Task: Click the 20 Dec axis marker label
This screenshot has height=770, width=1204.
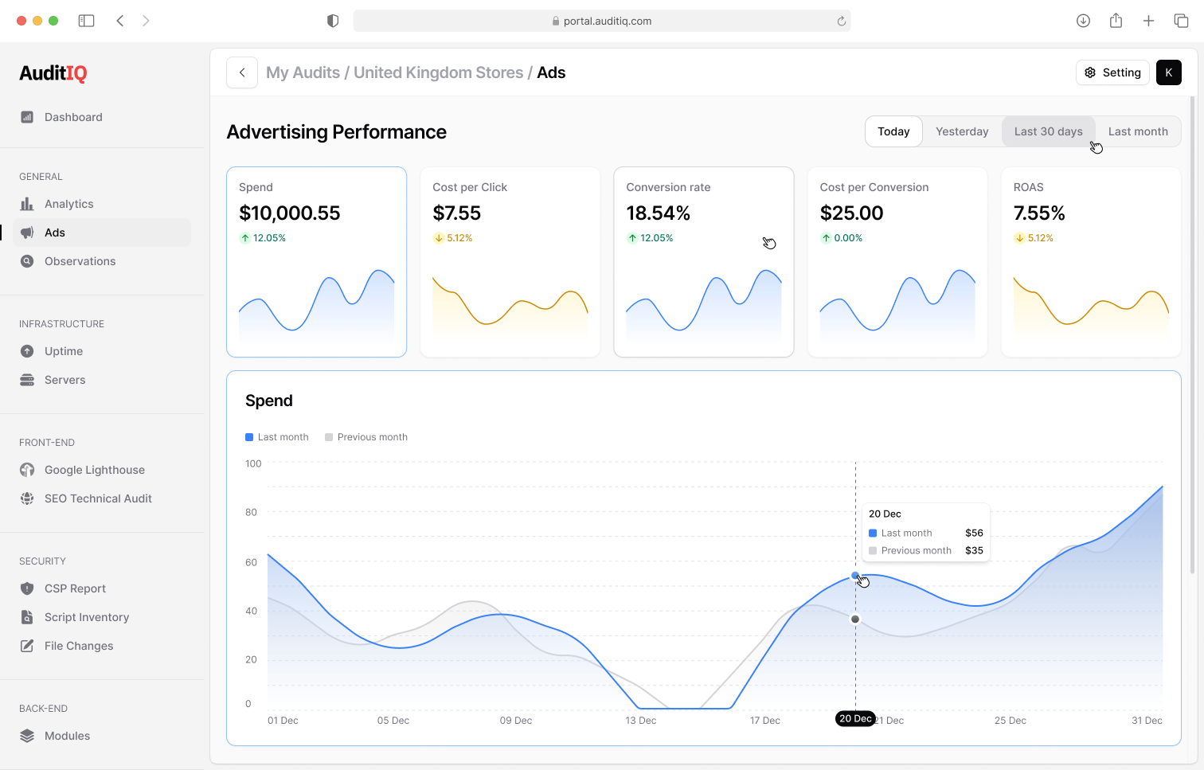Action: coord(855,718)
